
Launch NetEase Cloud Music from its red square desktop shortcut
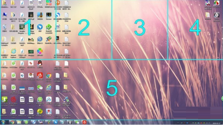(x=40, y=76)
